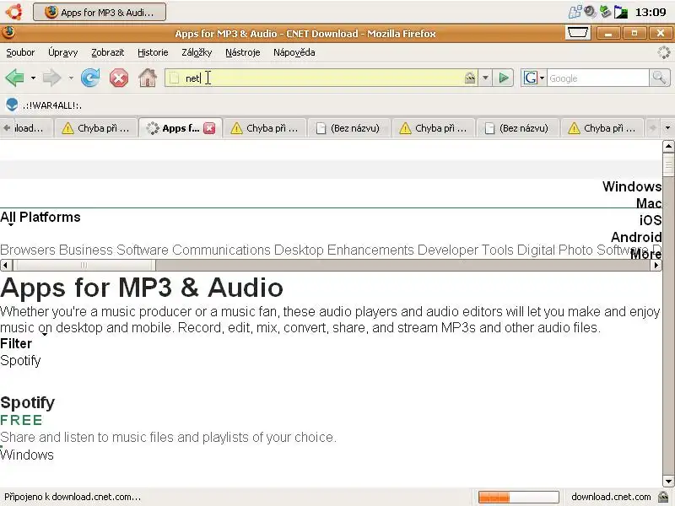Image resolution: width=675 pixels, height=506 pixels.
Task: Open the Nástroje menu
Action: point(243,52)
